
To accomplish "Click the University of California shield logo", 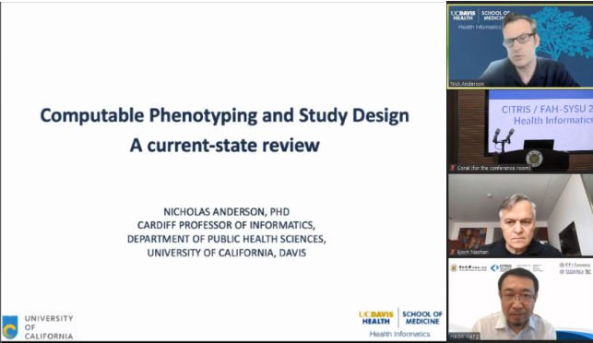I will (10, 327).
